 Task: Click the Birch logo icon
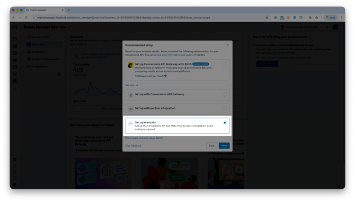click(131, 65)
